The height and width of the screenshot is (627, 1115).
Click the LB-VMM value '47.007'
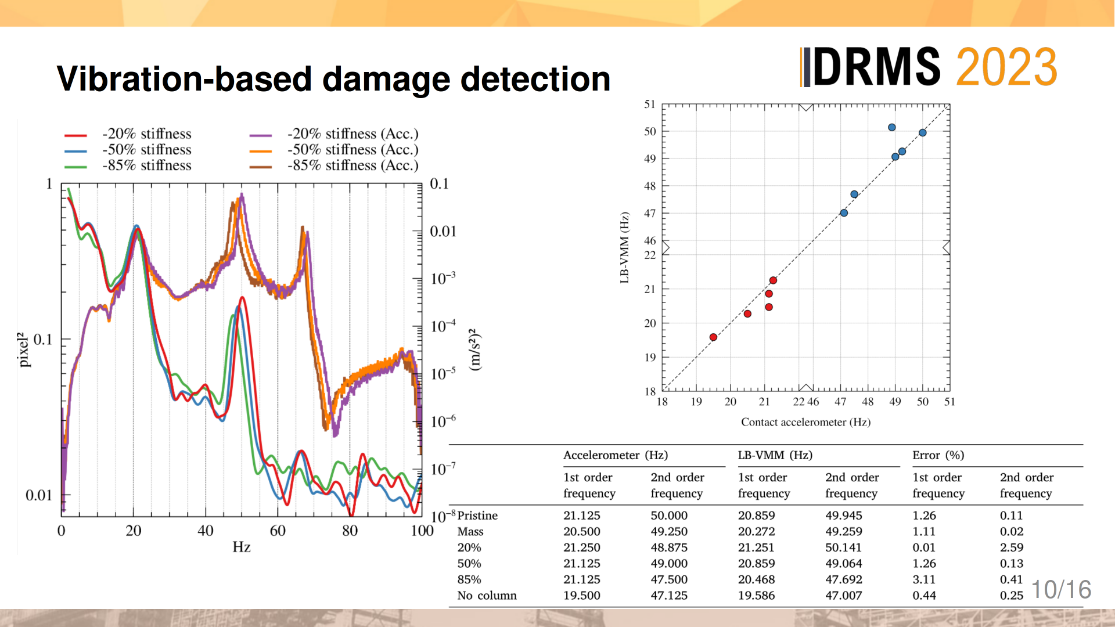pyautogui.click(x=844, y=596)
